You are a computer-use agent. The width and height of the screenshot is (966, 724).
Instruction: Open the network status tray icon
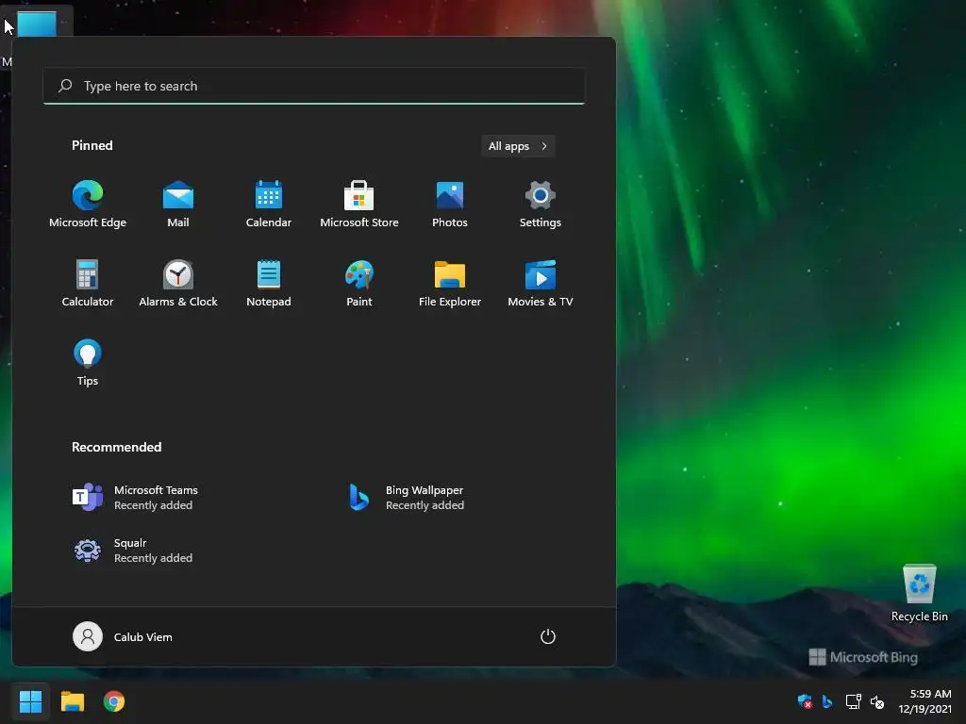[x=853, y=701]
